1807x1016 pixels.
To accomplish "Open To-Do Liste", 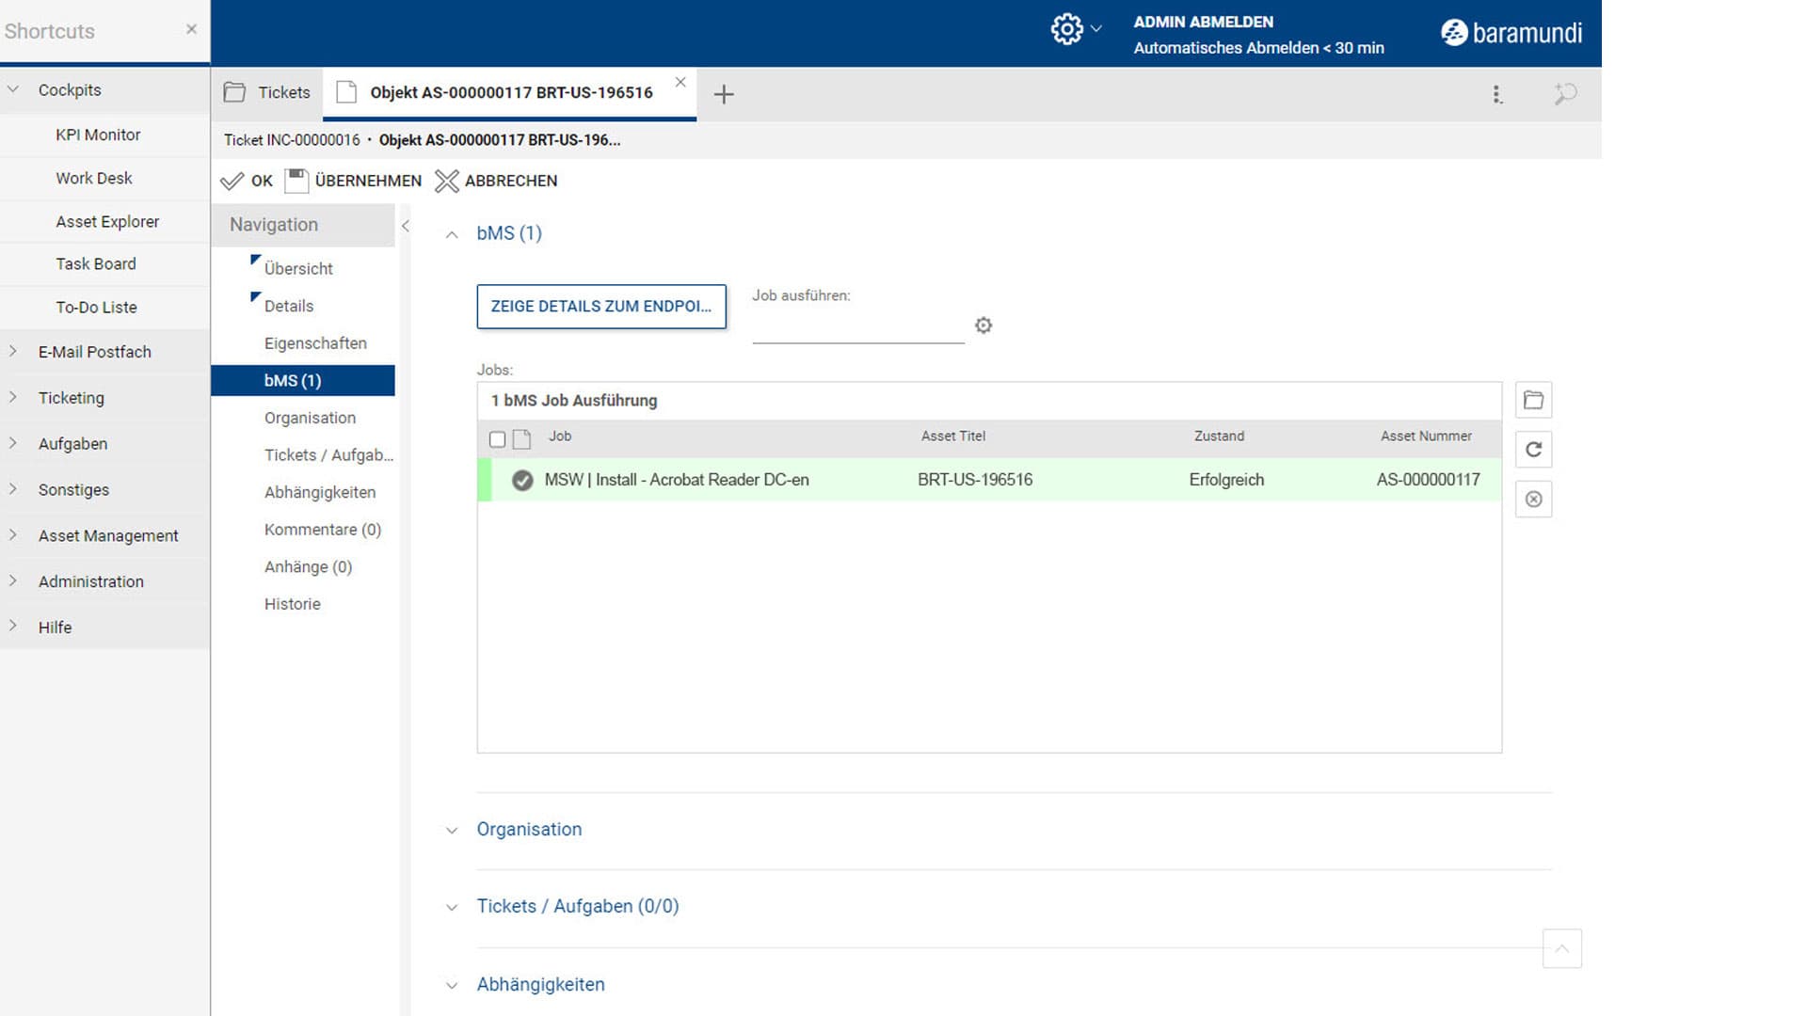I will pyautogui.click(x=96, y=308).
